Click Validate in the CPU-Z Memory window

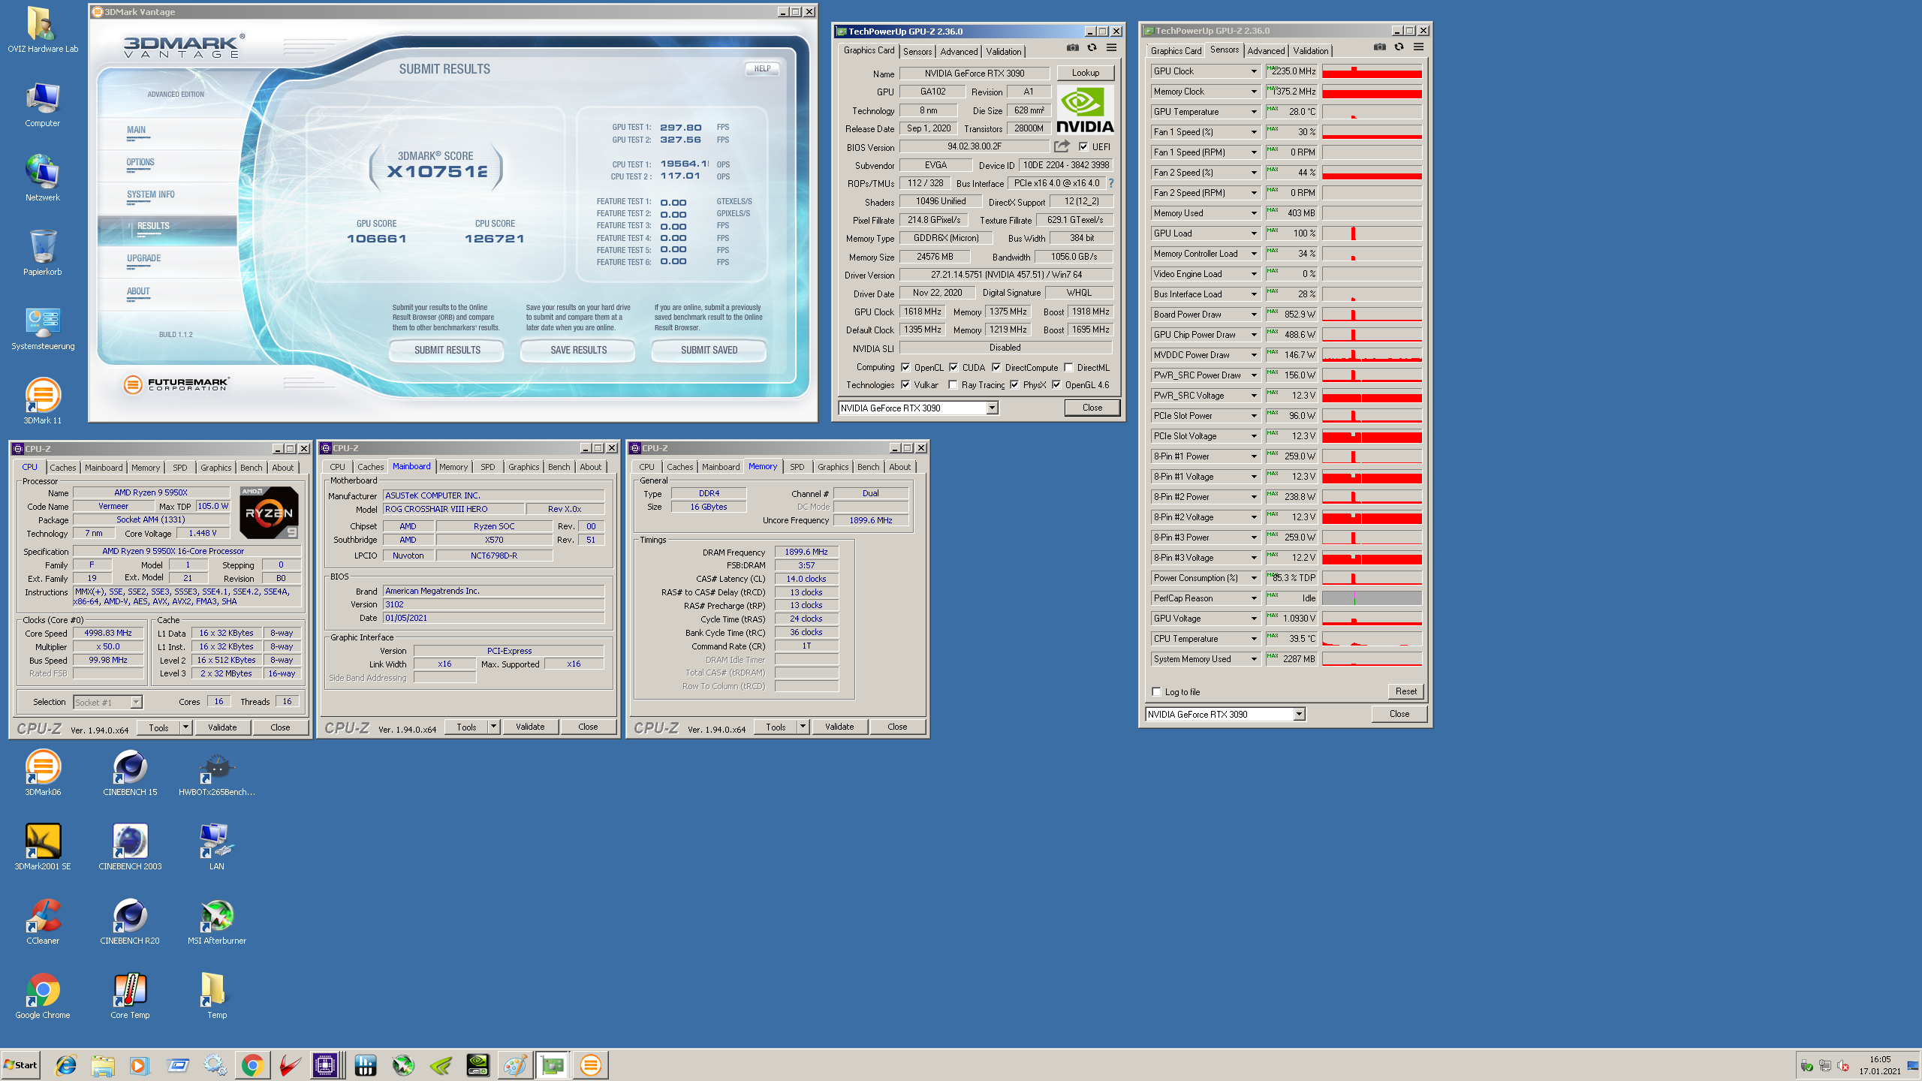click(x=839, y=726)
